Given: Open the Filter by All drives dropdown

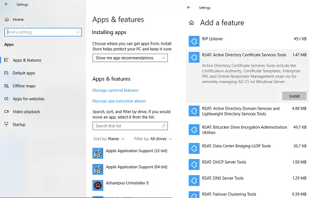Looking at the screenshot, I should click(x=153, y=139).
